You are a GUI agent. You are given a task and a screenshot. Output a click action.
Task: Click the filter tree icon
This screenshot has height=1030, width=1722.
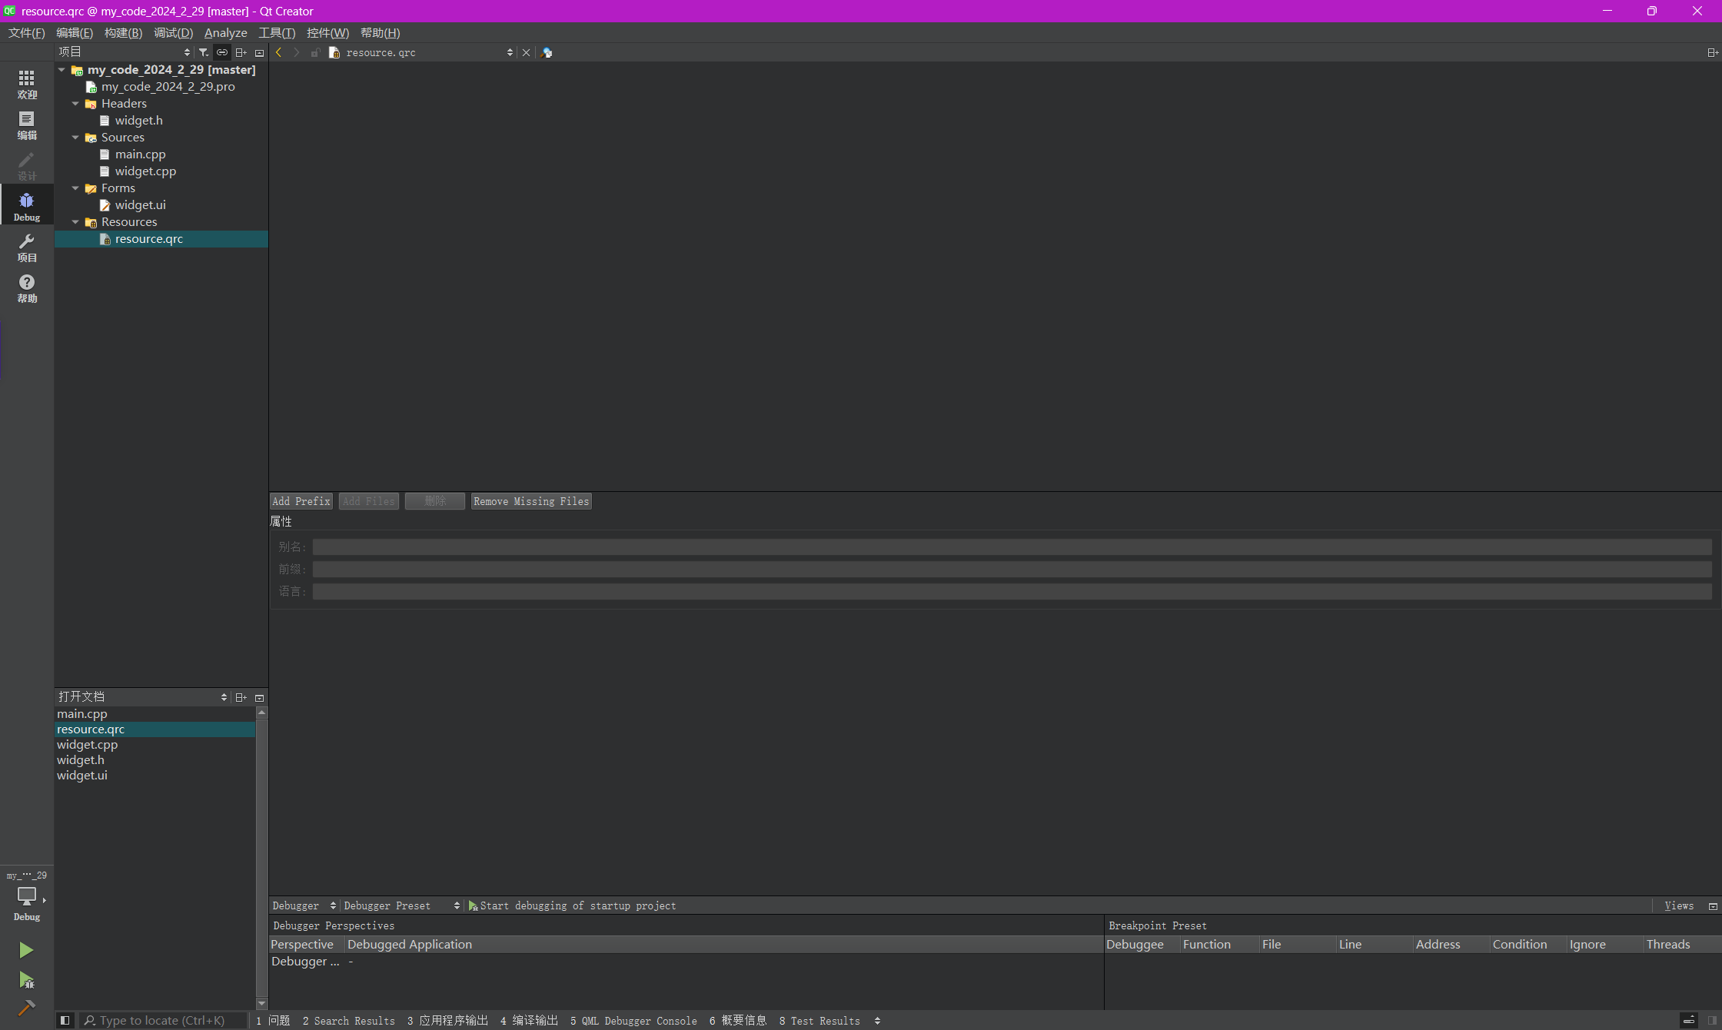(203, 52)
